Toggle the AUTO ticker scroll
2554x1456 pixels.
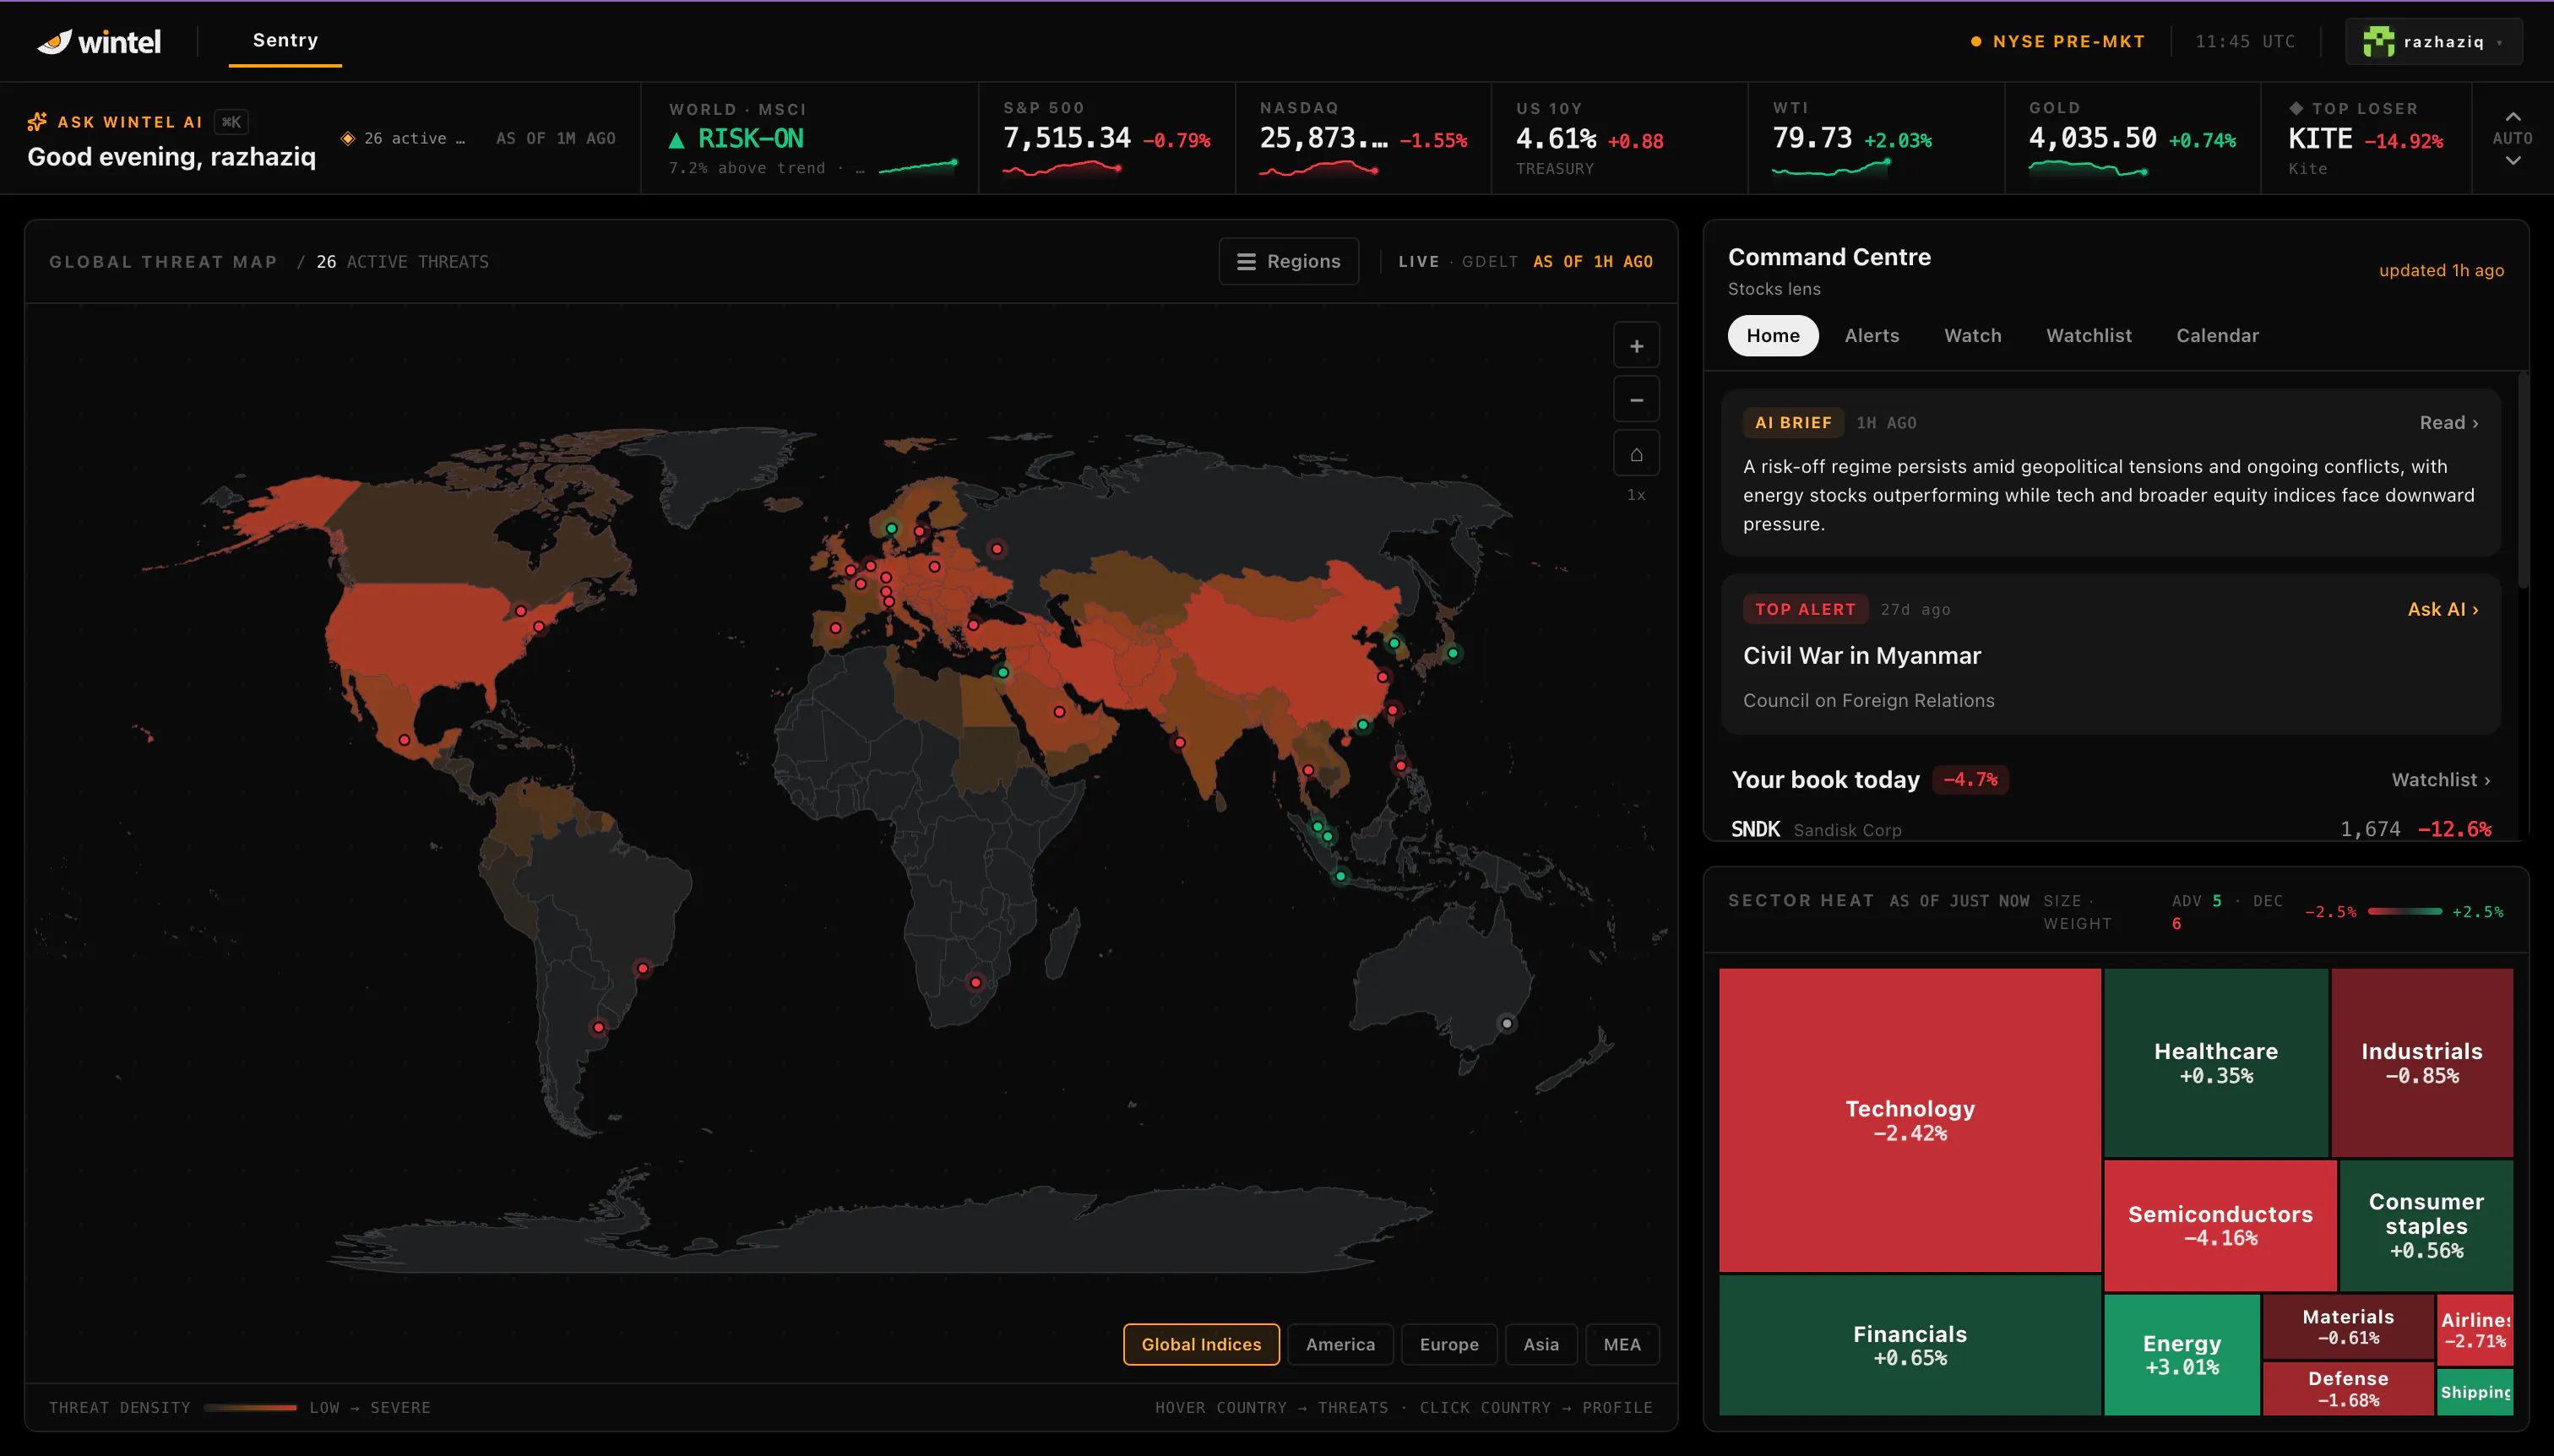[2512, 138]
